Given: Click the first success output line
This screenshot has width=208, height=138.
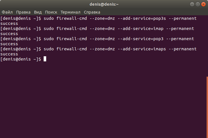Looking at the screenshot, I should [9, 23].
